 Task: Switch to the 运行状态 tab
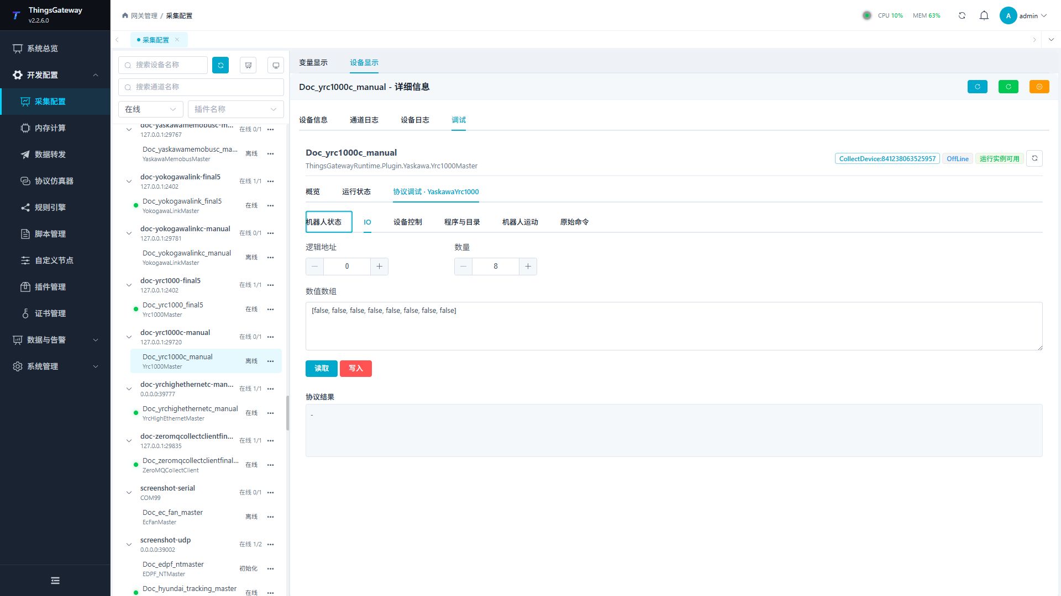pos(356,191)
